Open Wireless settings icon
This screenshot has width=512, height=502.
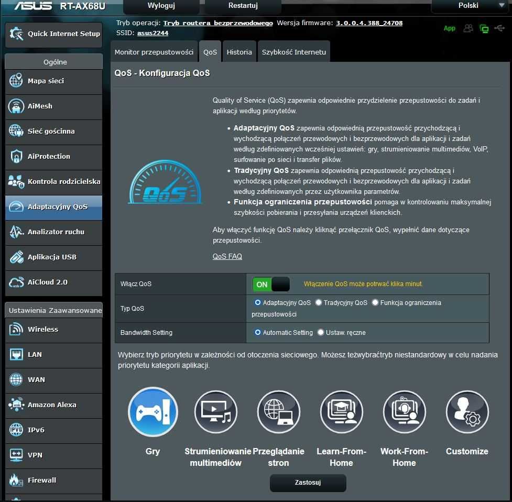point(16,329)
